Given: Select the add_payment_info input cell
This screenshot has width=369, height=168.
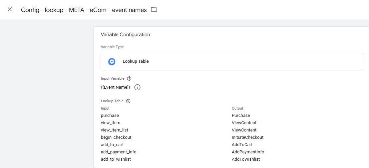Looking at the screenshot, I should coord(119,152).
